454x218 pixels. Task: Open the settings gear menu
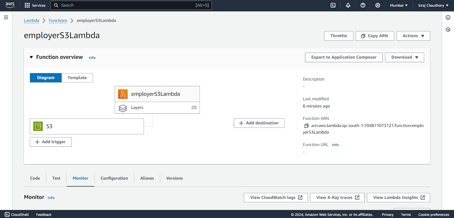coord(378,5)
